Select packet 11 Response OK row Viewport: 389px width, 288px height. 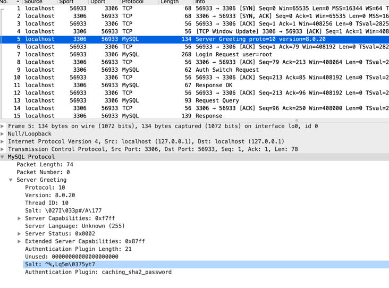pos(194,86)
